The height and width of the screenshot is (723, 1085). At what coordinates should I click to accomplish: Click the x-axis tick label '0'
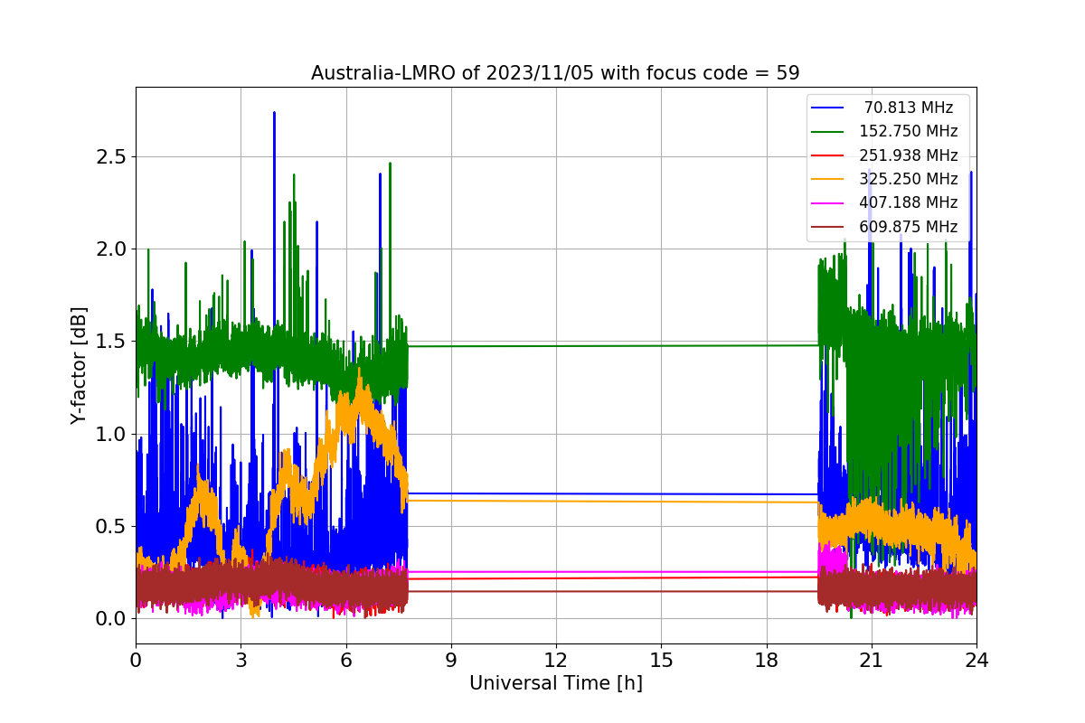pyautogui.click(x=136, y=660)
